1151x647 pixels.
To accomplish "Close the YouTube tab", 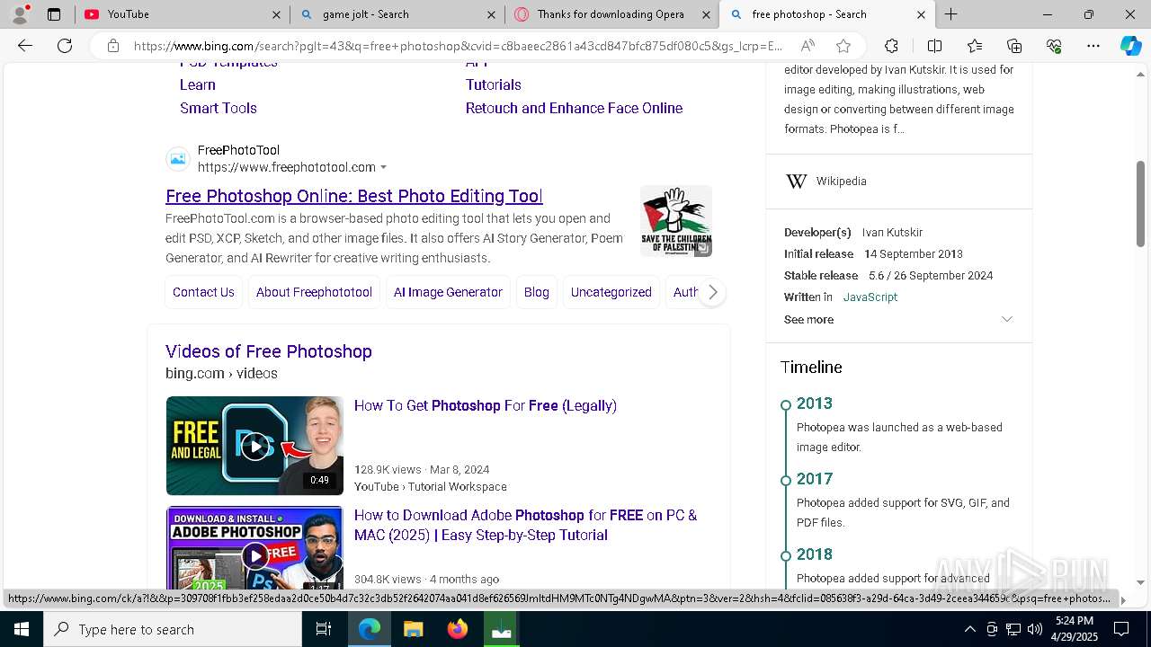I will point(276,14).
